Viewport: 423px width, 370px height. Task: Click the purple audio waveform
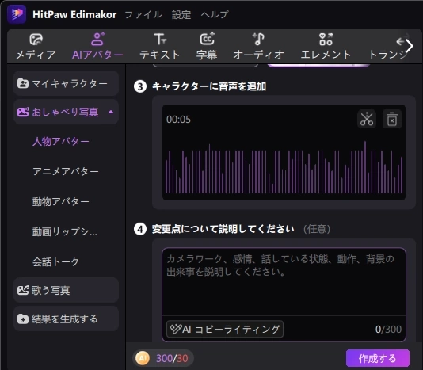(x=284, y=168)
